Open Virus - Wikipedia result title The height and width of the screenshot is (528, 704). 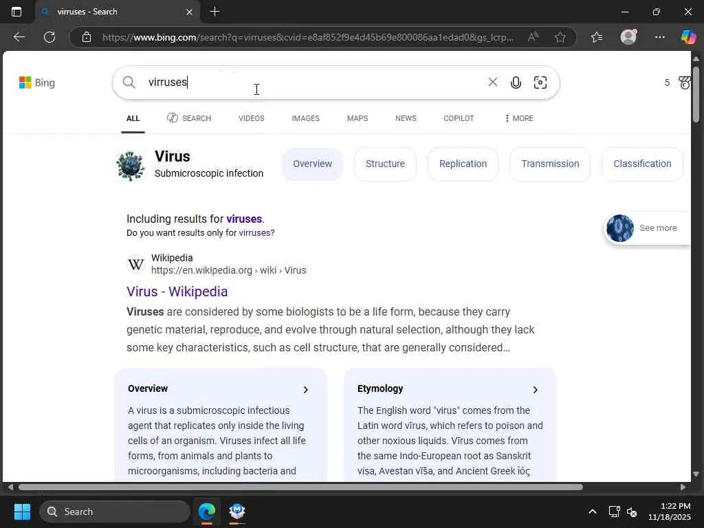click(177, 291)
